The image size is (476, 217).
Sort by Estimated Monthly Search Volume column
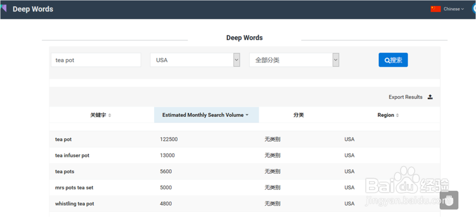coord(207,115)
